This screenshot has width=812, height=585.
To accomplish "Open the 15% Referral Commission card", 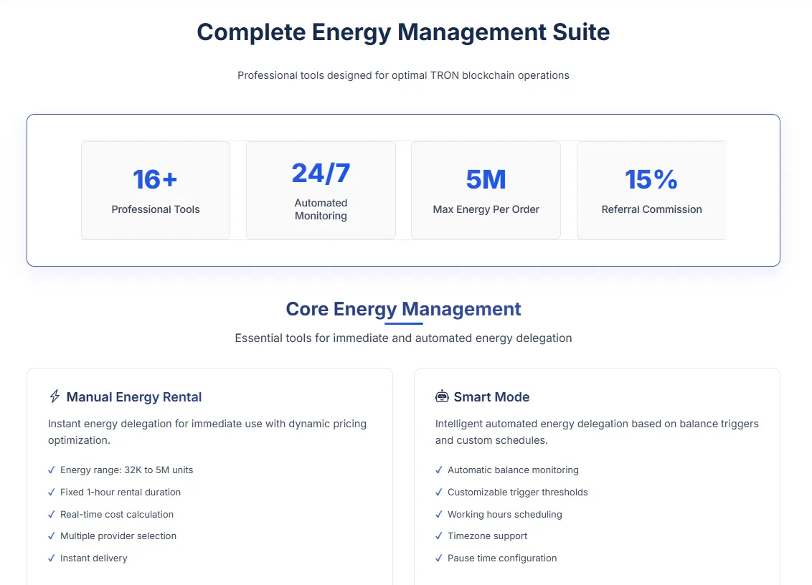I will (x=651, y=190).
